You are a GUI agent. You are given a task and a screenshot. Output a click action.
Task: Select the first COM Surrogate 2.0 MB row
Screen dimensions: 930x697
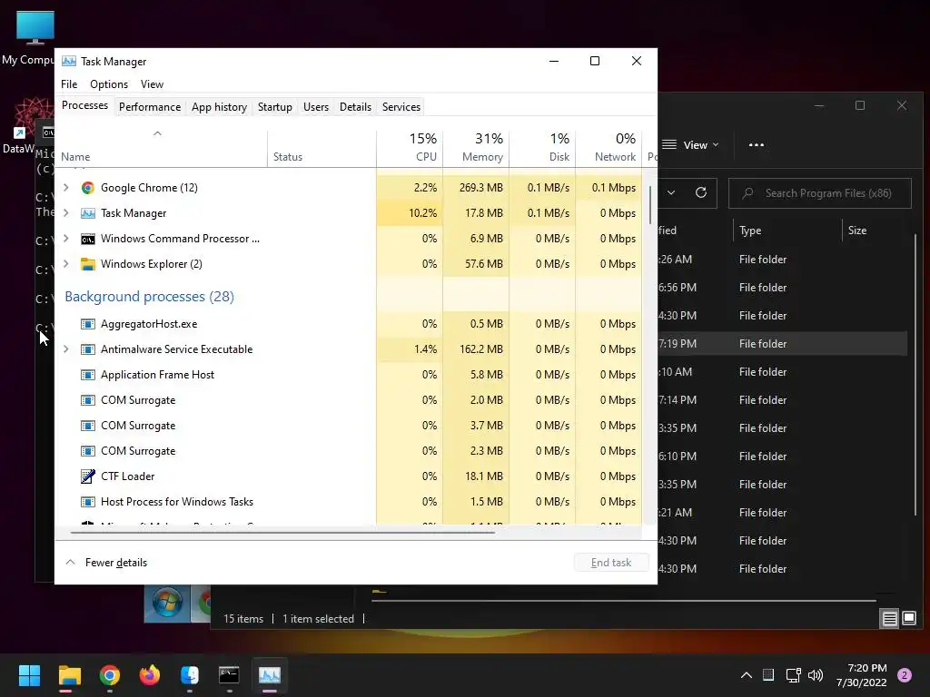click(x=349, y=400)
